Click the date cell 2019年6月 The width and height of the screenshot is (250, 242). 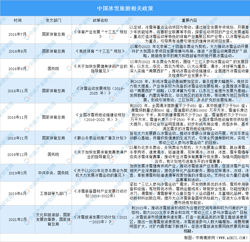point(17,193)
